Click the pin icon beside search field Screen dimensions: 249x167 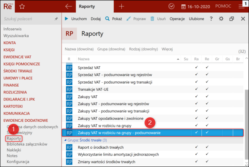[56, 19]
